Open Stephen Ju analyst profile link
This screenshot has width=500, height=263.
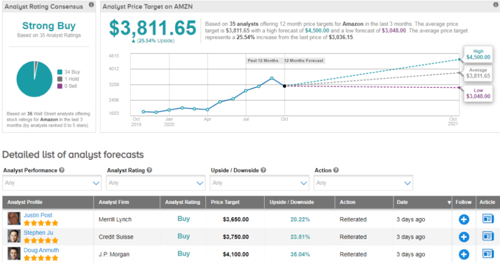point(38,233)
